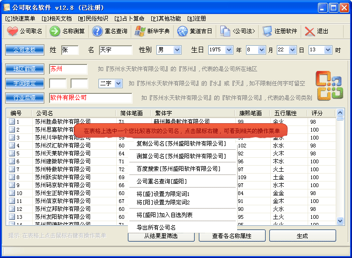The image size is (352, 258).
Task: Click the red heart 公司取名 icon
Action: [x=12, y=31]
